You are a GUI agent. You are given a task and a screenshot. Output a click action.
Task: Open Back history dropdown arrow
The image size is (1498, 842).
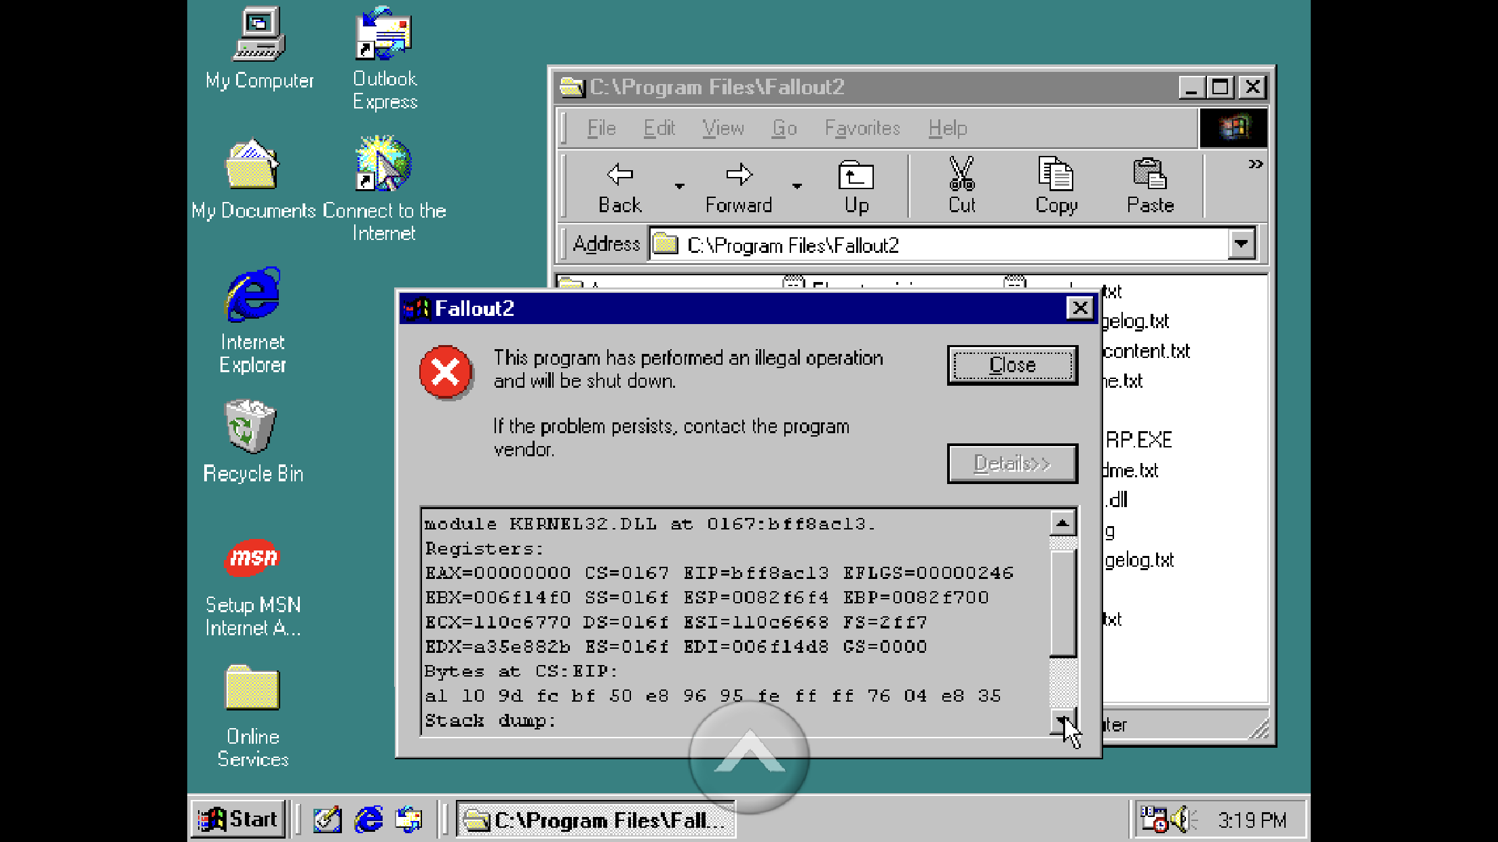coord(679,186)
